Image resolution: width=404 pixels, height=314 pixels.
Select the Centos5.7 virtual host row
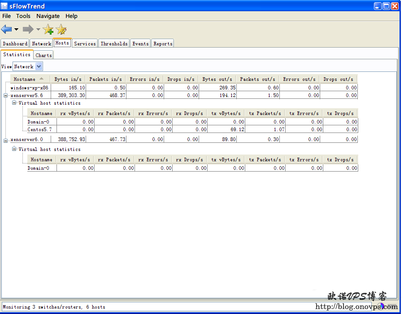coord(39,130)
